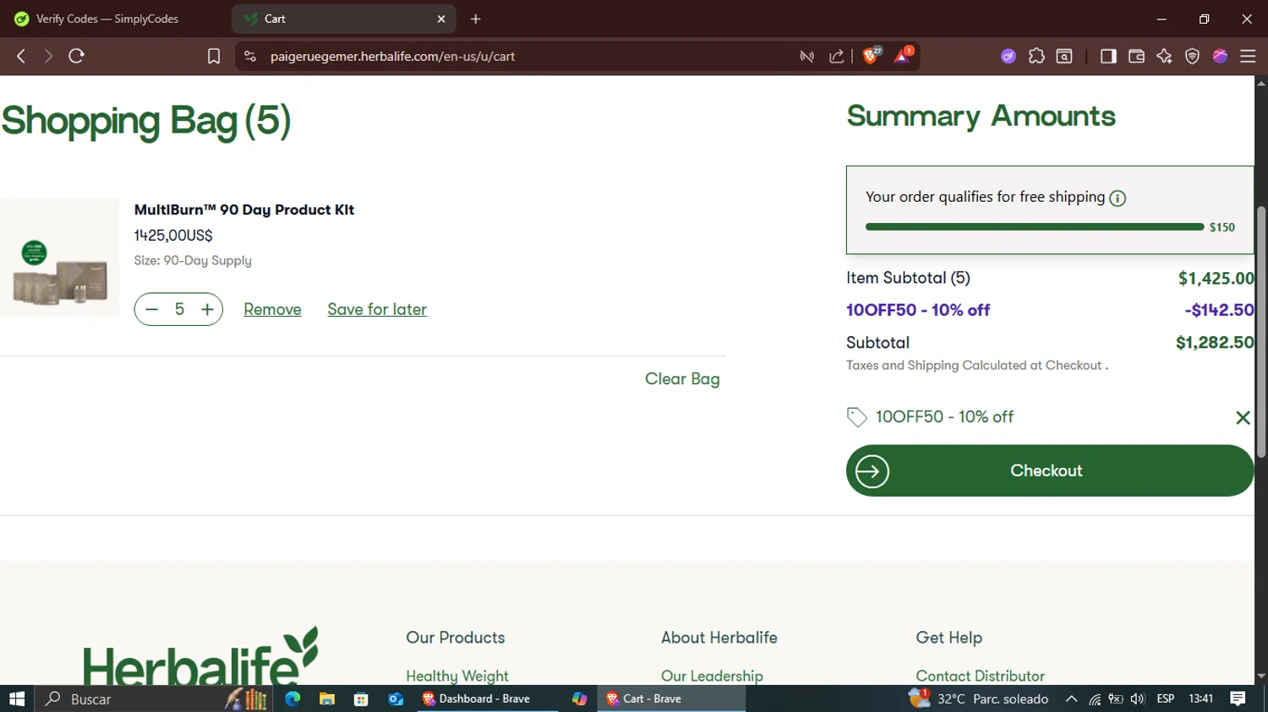Open Brave Wallet icon

click(1136, 56)
